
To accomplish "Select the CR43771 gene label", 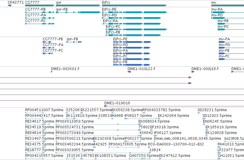I will coord(16,3).
